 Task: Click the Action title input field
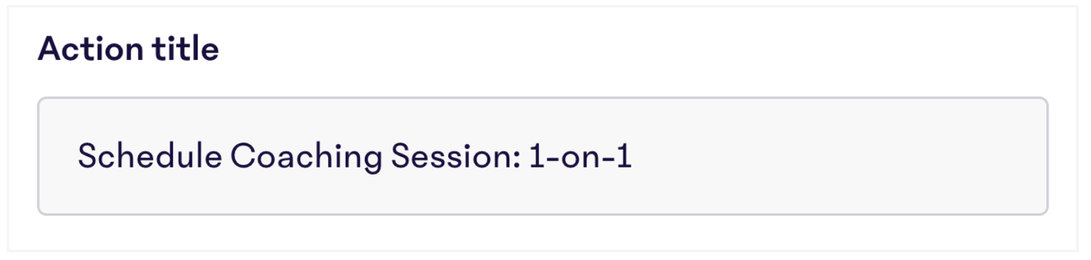(x=542, y=156)
